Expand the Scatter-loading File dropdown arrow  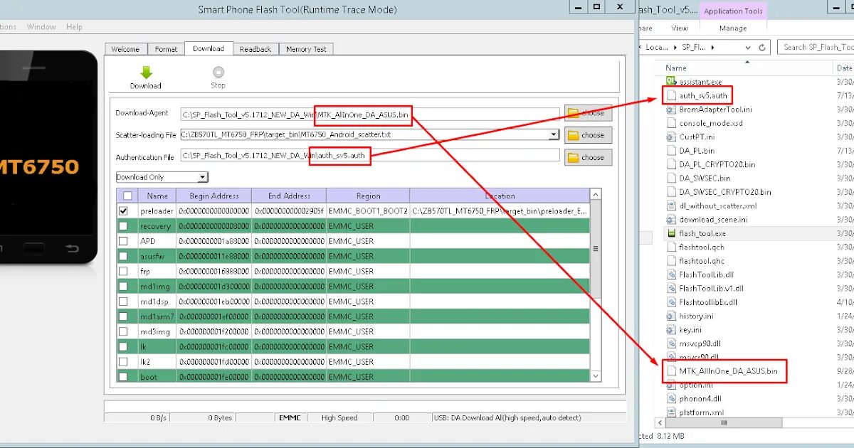click(554, 134)
